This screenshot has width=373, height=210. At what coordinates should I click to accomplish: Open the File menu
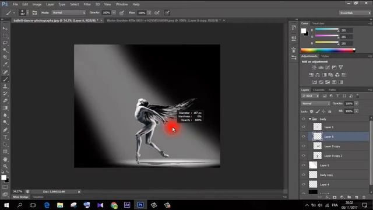coord(15,4)
